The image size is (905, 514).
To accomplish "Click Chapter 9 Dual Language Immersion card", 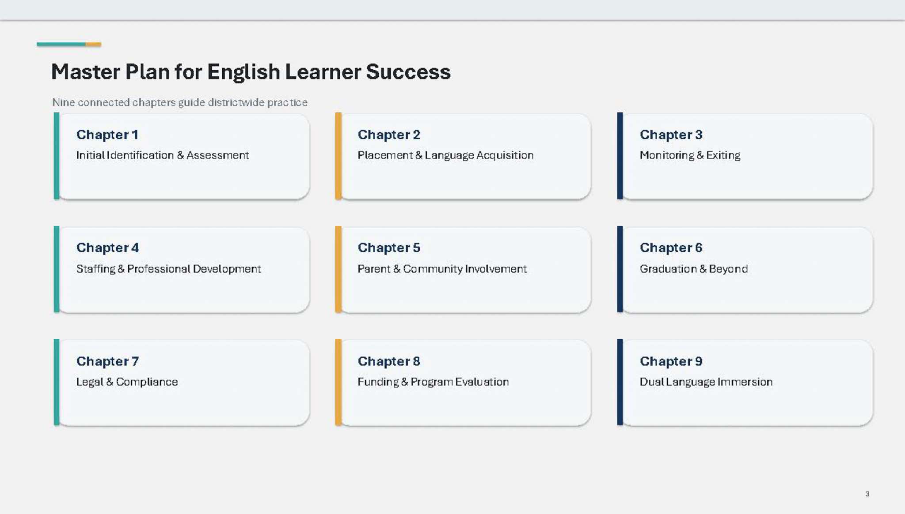I will 745,382.
